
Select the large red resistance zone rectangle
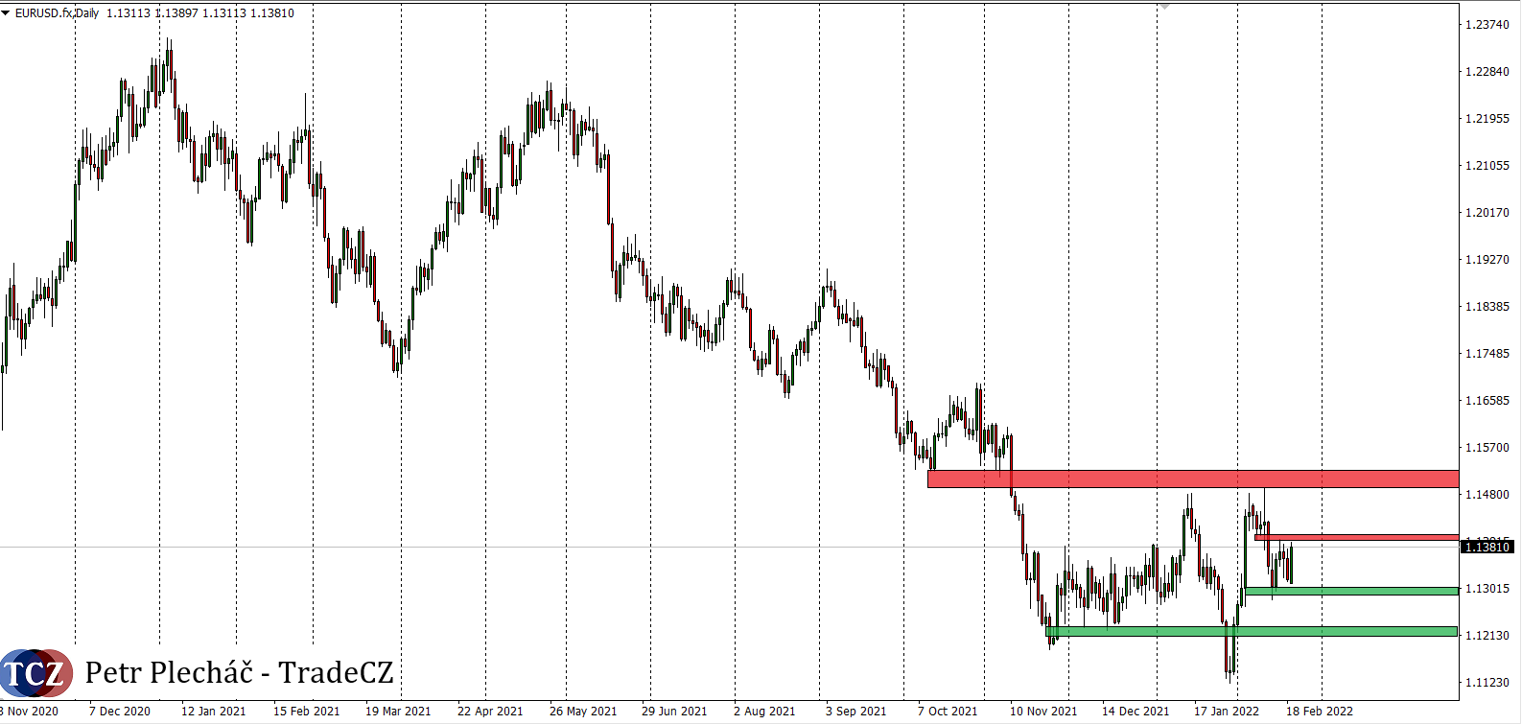(1192, 479)
